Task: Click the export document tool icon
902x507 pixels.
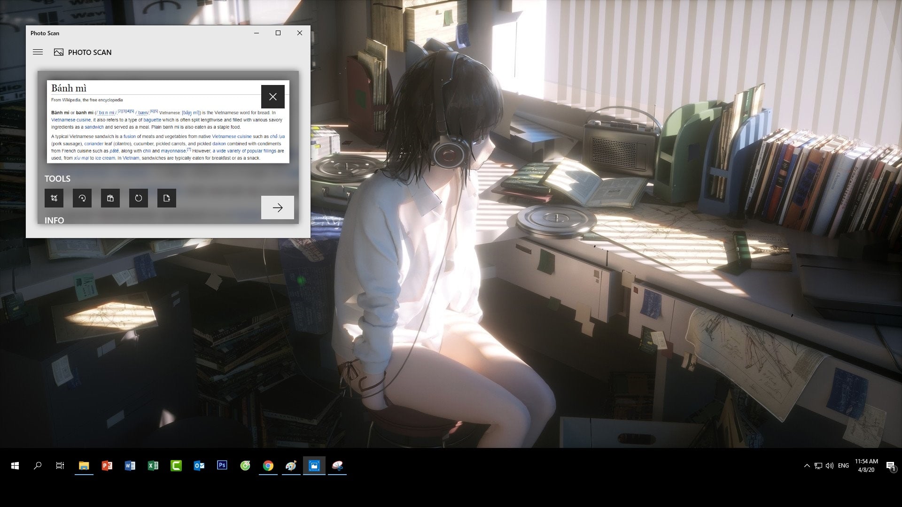Action: [167, 198]
